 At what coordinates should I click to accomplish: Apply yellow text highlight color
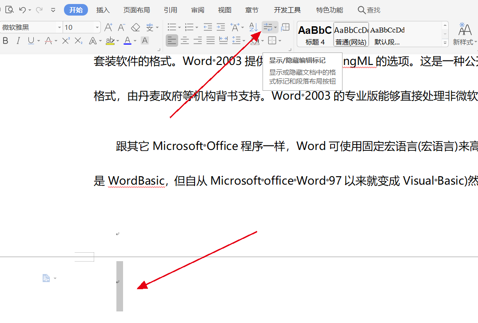tap(110, 40)
